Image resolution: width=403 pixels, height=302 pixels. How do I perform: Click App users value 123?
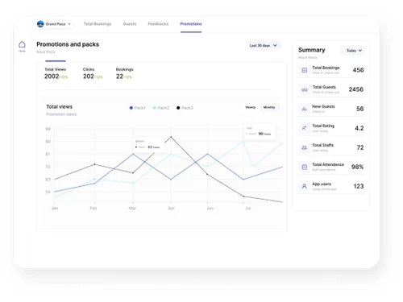(x=359, y=186)
